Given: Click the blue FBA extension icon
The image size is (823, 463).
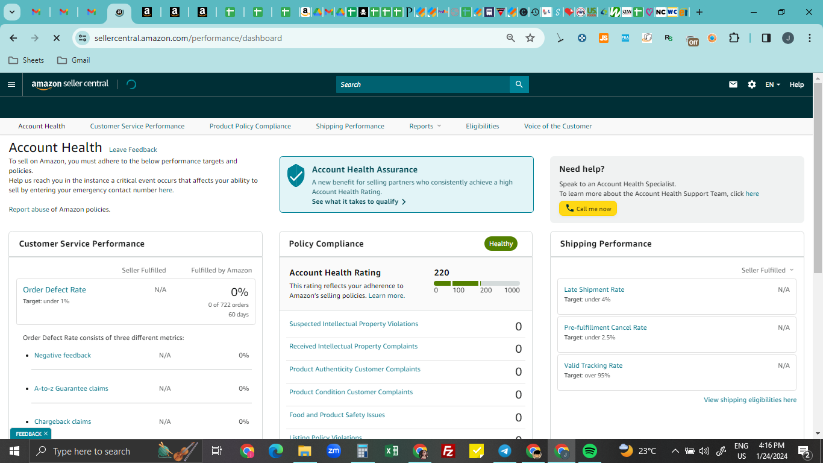Looking at the screenshot, I should point(625,38).
